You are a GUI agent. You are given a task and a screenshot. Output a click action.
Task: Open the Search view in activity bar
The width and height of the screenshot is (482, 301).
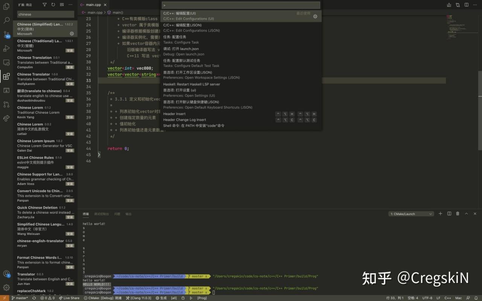[x=6, y=20]
